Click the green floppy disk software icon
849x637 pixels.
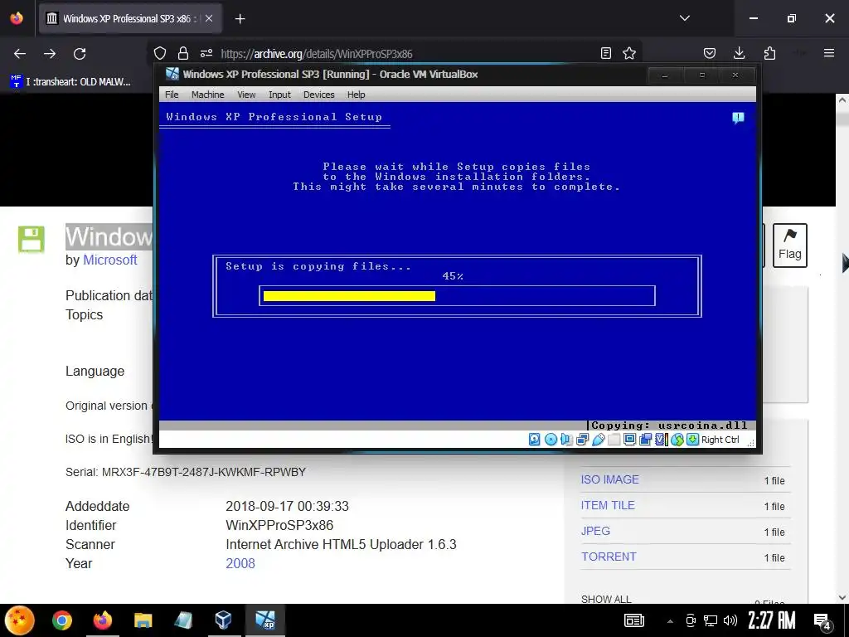click(32, 240)
